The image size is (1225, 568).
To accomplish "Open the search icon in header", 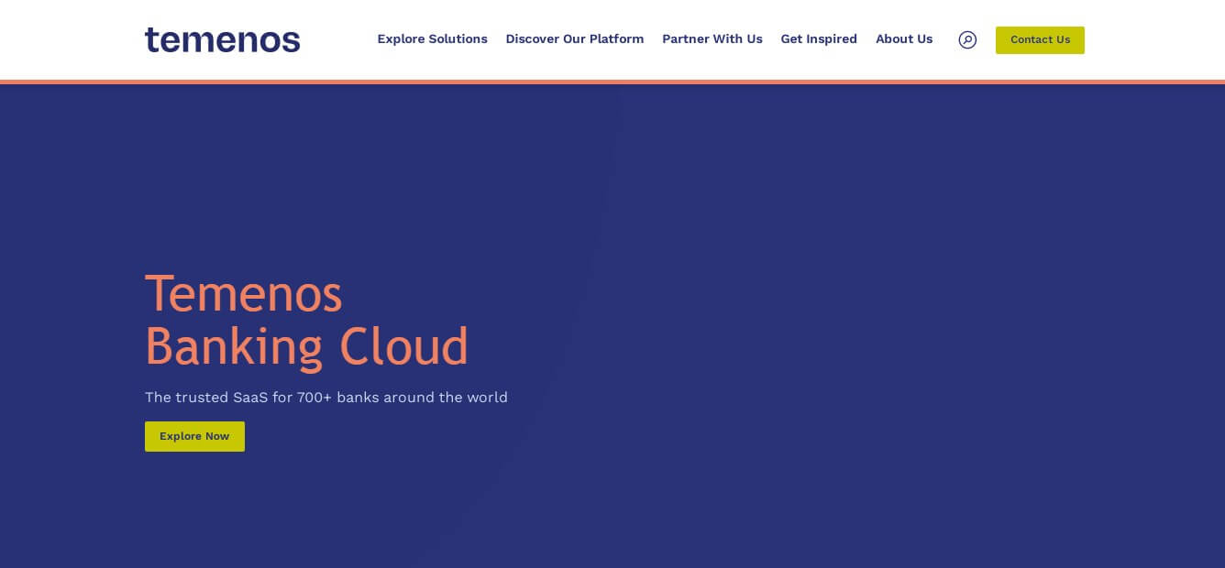I will [967, 39].
